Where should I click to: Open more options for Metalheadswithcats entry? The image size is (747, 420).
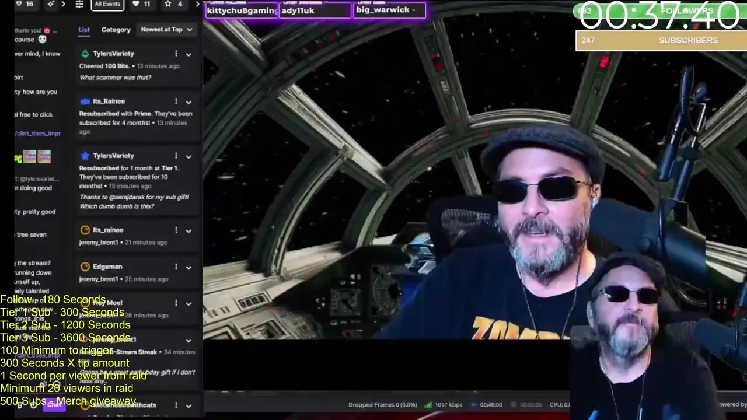[x=176, y=405]
